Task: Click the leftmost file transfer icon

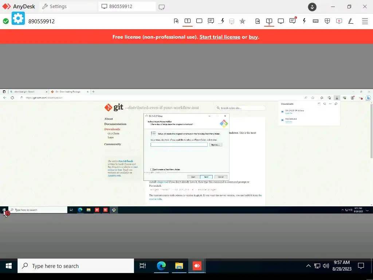Action: click(x=176, y=21)
